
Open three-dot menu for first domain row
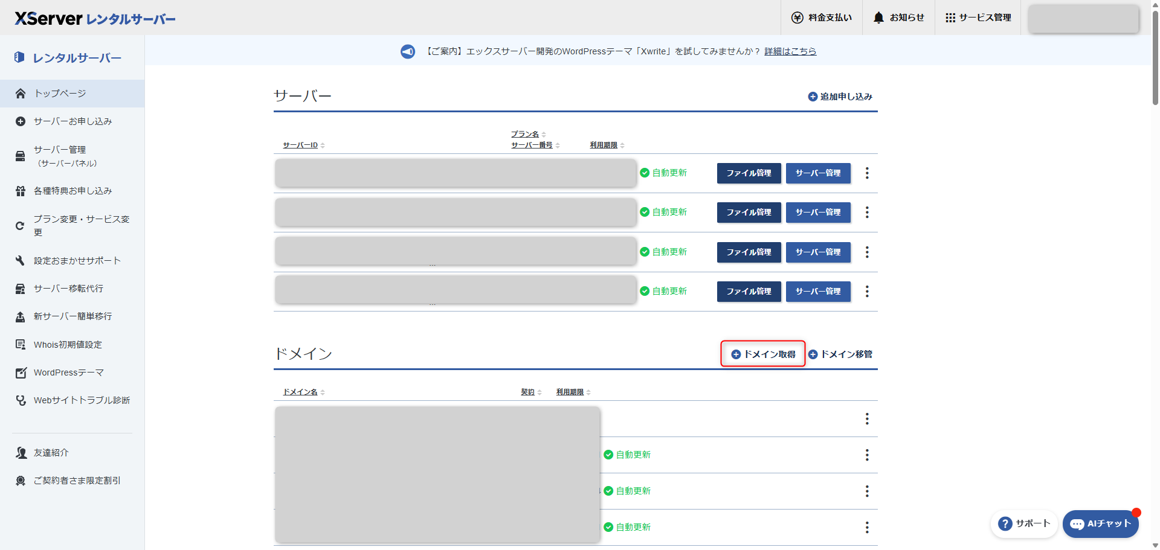[867, 419]
